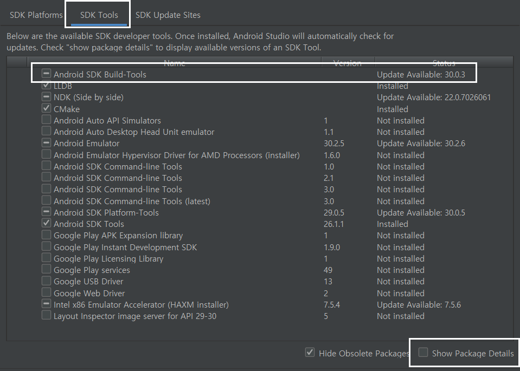The image size is (520, 371).
Task: Switch to the SDK Platforms tab
Action: coord(36,15)
